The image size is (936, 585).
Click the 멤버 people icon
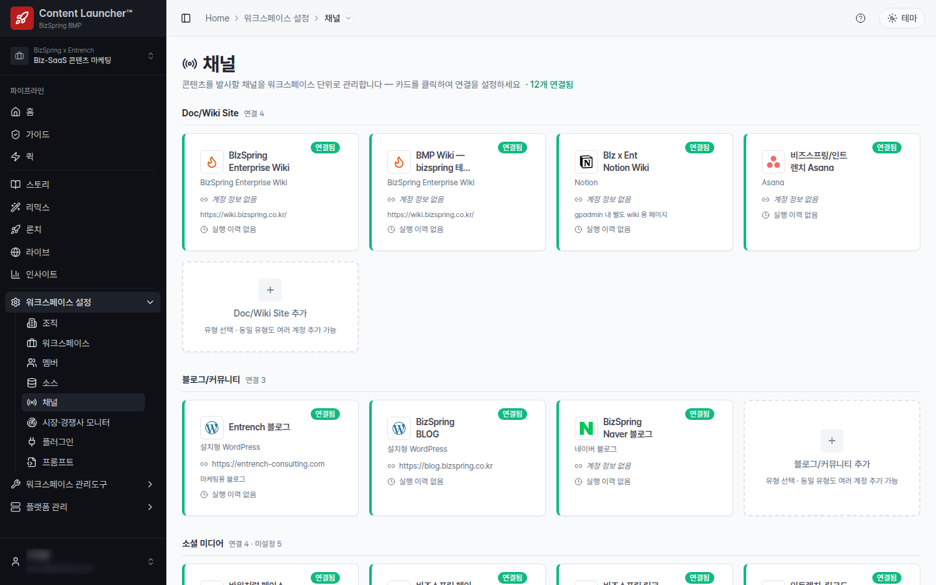32,363
